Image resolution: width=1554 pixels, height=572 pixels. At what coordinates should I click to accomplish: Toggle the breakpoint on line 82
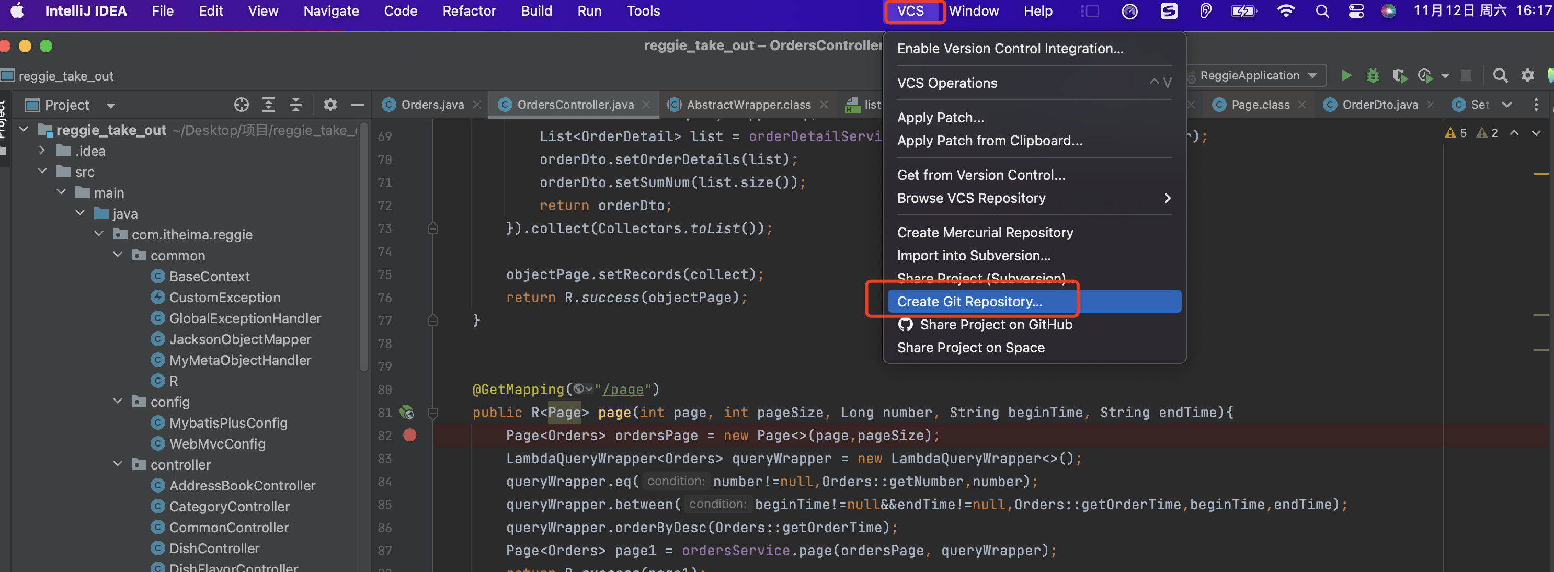pyautogui.click(x=409, y=435)
